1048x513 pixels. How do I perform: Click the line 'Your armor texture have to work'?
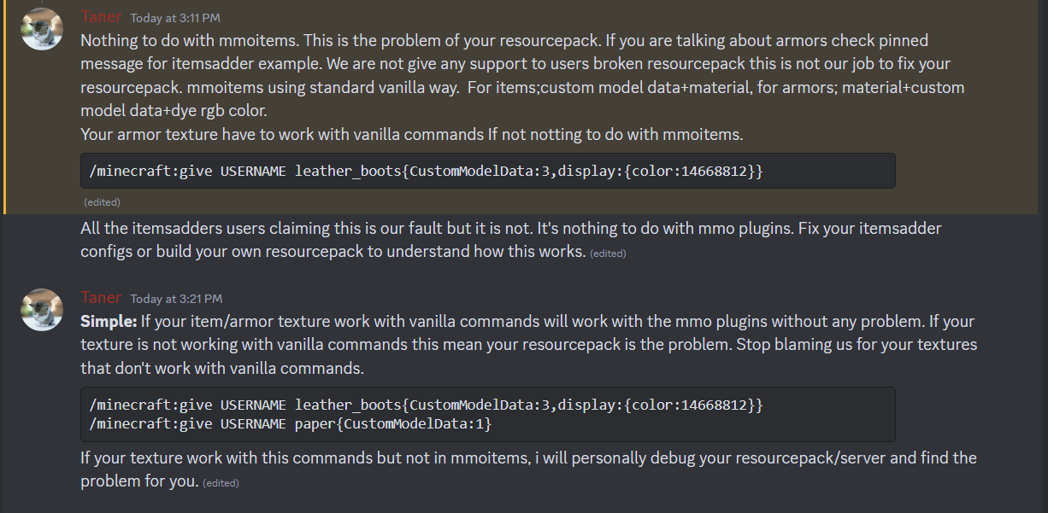pos(410,134)
